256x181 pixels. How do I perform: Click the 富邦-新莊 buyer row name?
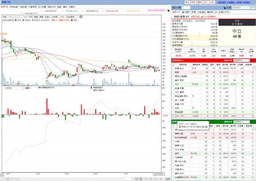(x=180, y=80)
